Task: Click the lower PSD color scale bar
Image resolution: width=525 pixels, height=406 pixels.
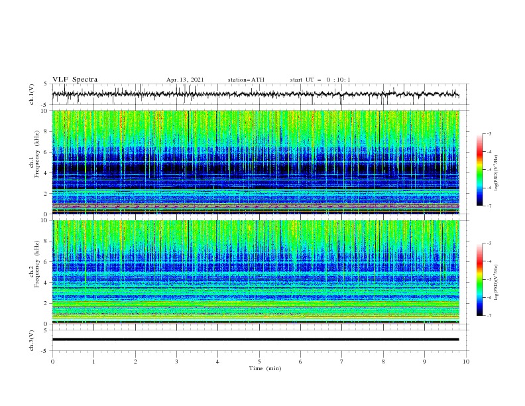Action: click(x=479, y=279)
